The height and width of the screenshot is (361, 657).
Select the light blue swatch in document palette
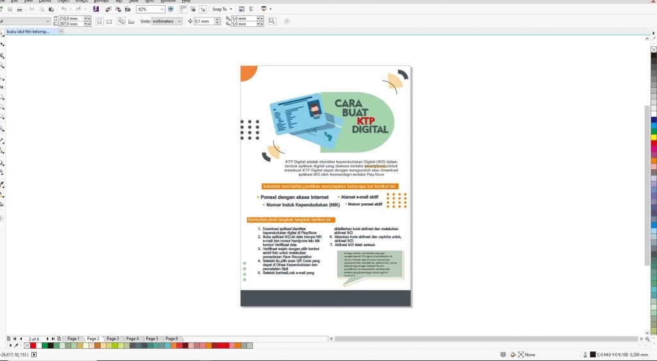coord(168,346)
